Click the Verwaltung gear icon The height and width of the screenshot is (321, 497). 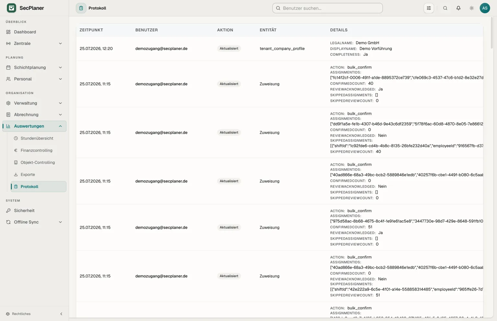(x=8, y=103)
